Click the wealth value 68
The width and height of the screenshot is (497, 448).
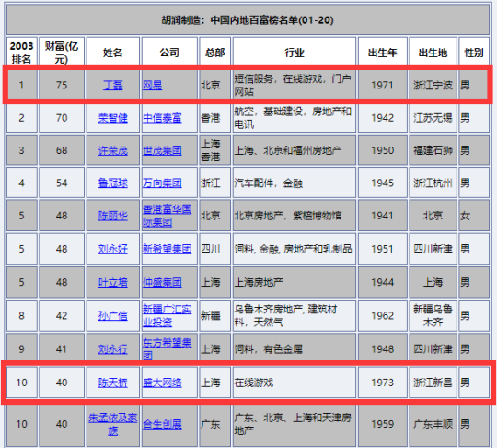pyautogui.click(x=62, y=150)
